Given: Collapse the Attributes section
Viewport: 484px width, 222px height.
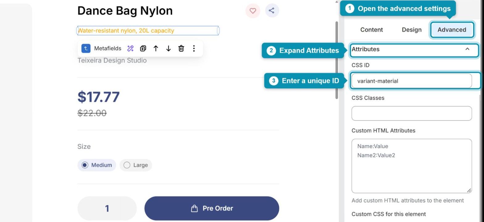Looking at the screenshot, I should (467, 49).
